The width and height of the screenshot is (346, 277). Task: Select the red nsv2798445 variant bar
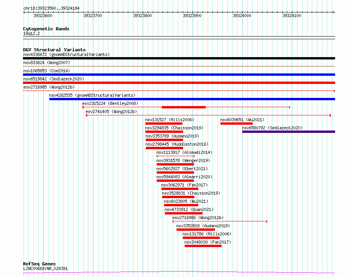(164, 148)
